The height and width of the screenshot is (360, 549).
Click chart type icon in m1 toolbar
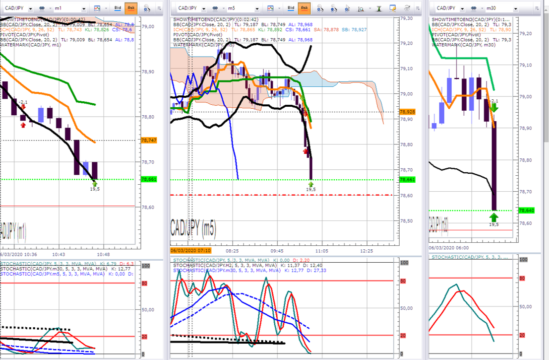pos(97,8)
